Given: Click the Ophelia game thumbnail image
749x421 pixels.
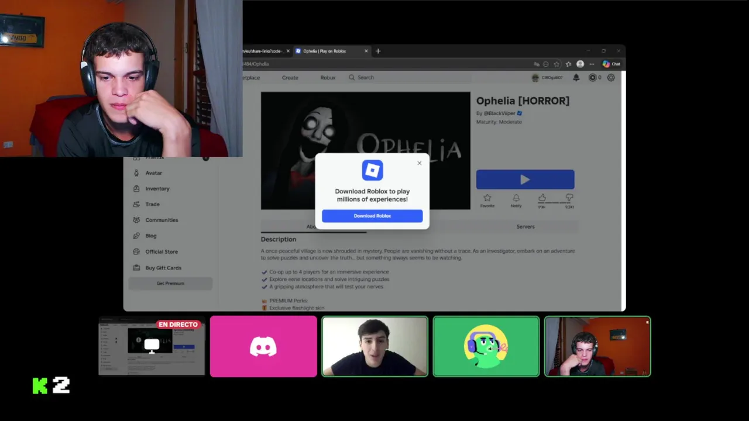Looking at the screenshot, I should [x=366, y=150].
